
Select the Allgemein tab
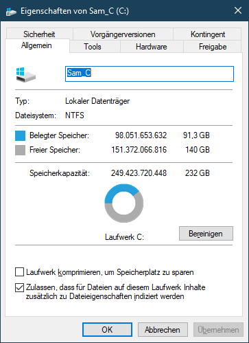(x=36, y=45)
